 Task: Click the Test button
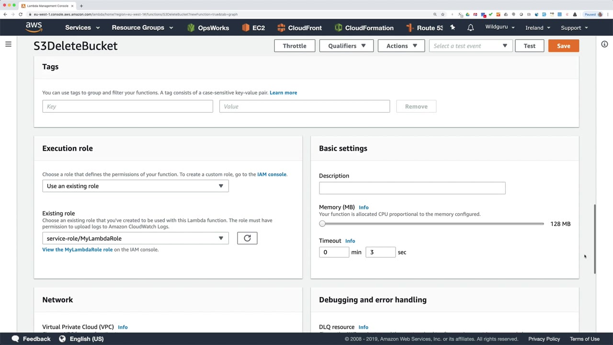pyautogui.click(x=530, y=46)
